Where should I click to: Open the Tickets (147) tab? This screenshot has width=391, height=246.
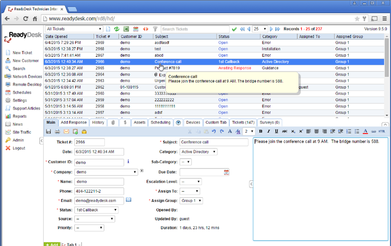tap(243, 122)
